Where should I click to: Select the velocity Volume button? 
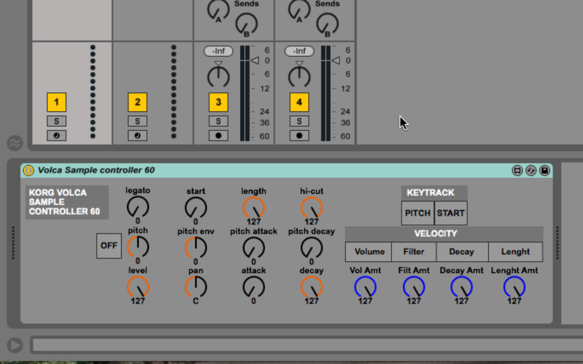tap(368, 252)
